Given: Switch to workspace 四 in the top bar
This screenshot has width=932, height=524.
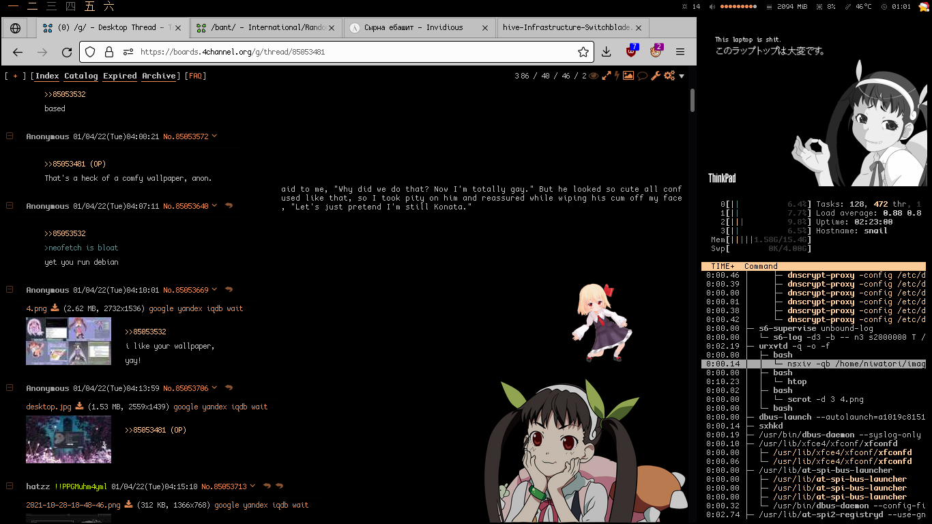Looking at the screenshot, I should pos(70,6).
